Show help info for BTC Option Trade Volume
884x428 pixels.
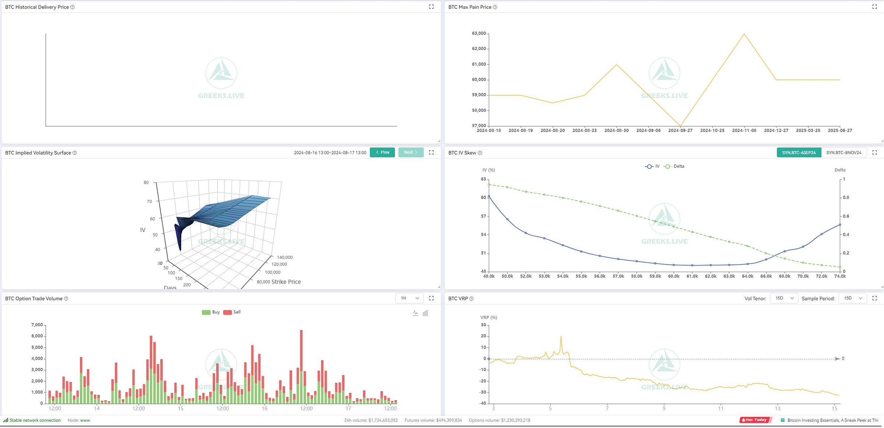(66, 299)
